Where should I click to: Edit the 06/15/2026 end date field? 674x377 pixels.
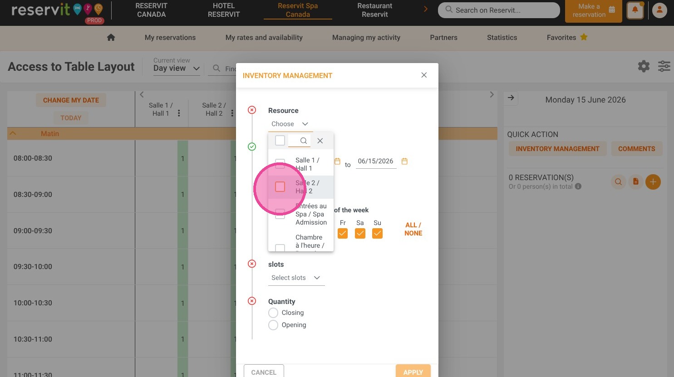point(376,161)
